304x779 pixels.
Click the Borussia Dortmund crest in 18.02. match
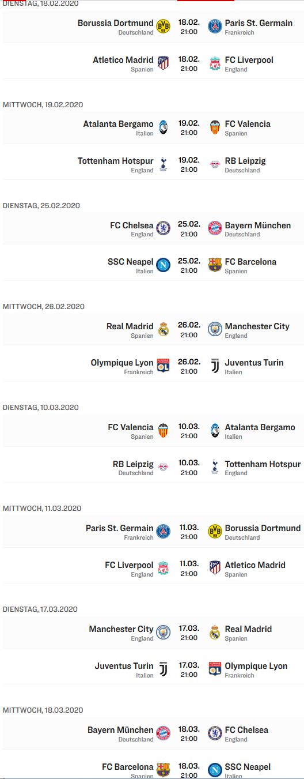coord(164,26)
